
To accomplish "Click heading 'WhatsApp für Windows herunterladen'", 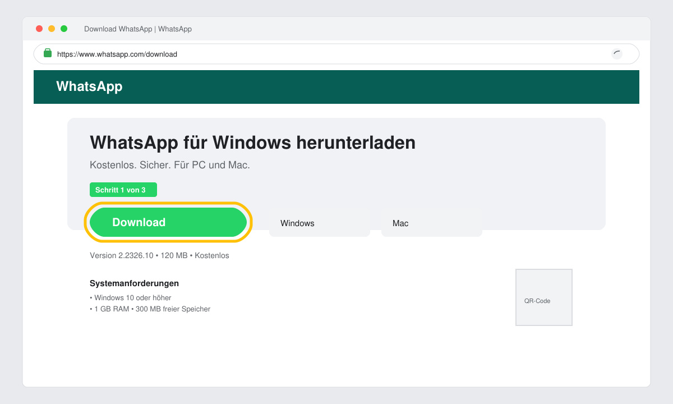I will [x=252, y=143].
